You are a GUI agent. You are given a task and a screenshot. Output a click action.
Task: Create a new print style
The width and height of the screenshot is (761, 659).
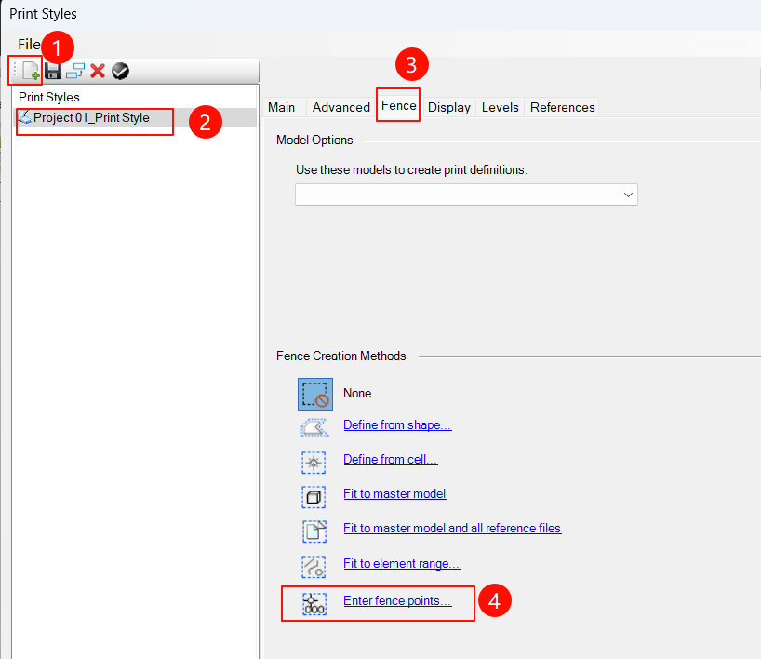pos(31,71)
